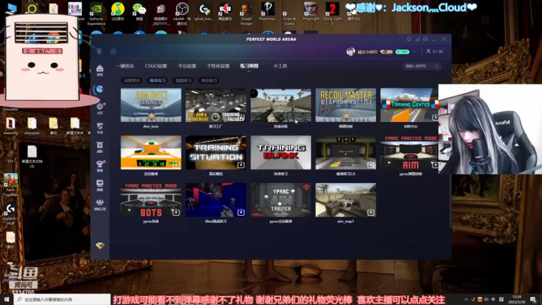
Task: Click the aim_map1 label text
Action: pyautogui.click(x=346, y=222)
